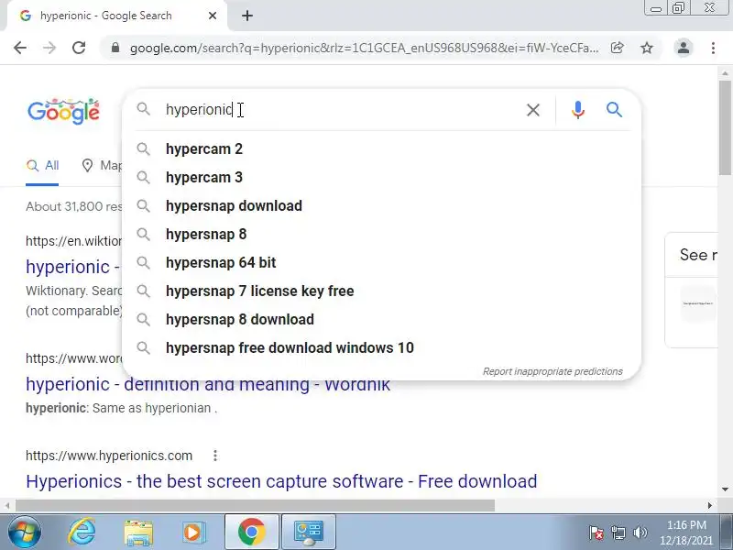Open the Chrome profile avatar
733x550 pixels.
(x=683, y=48)
